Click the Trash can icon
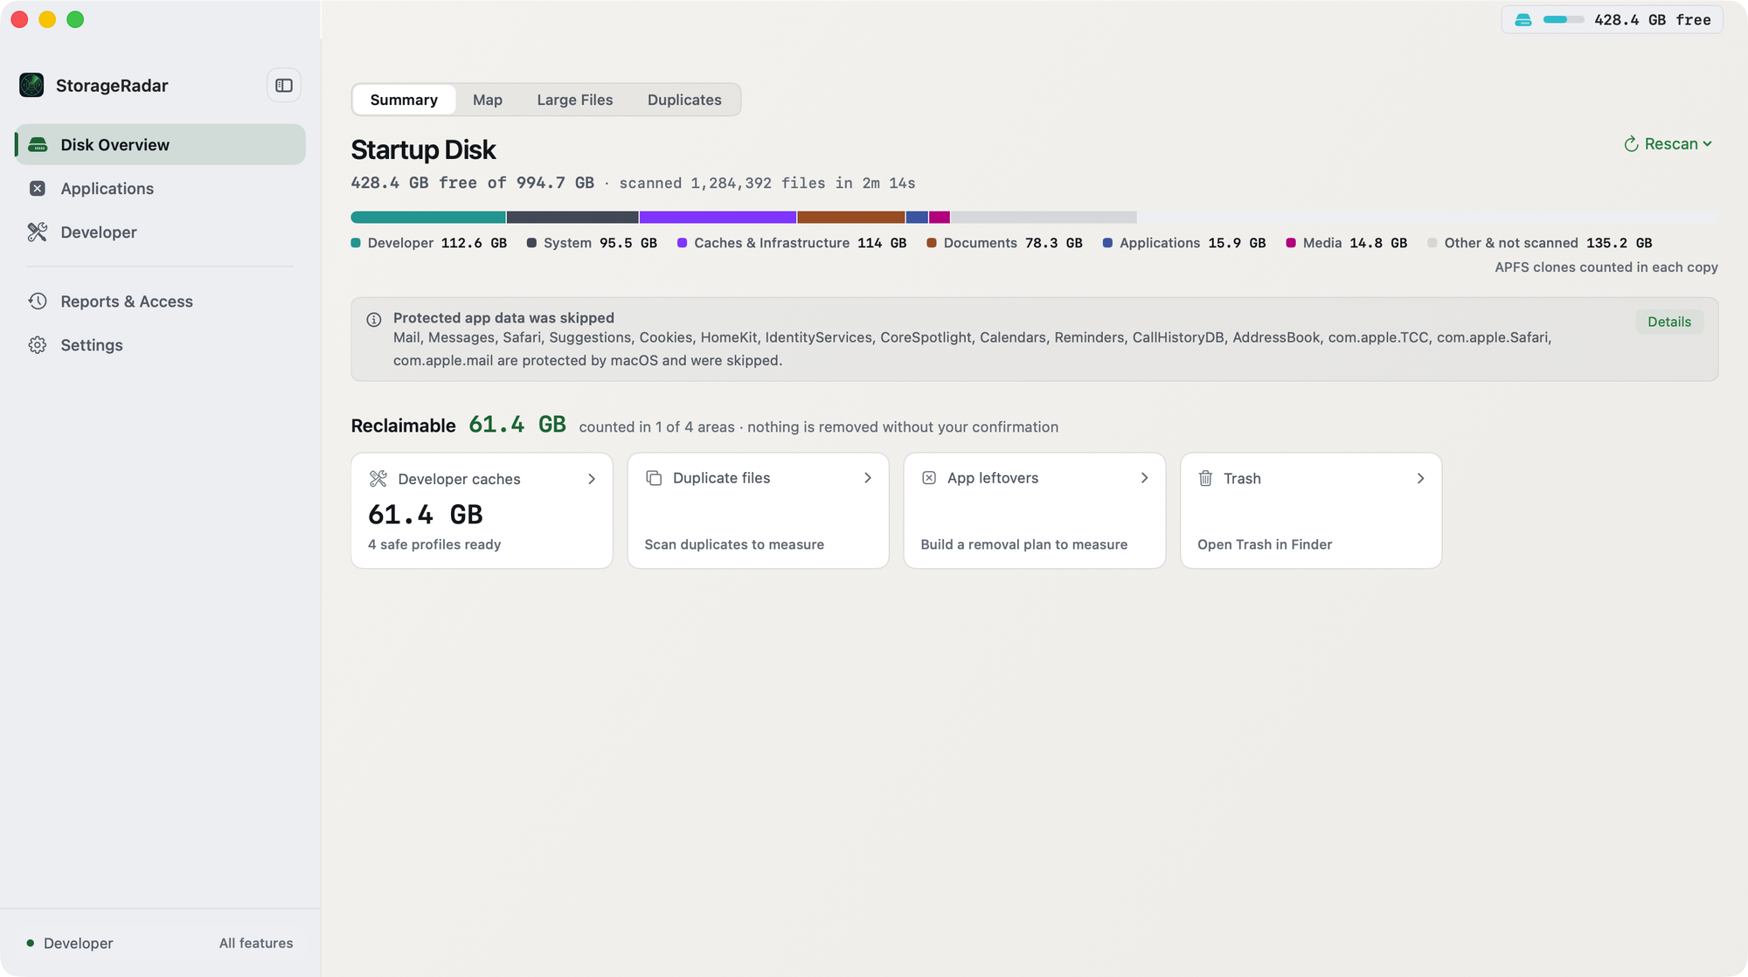The width and height of the screenshot is (1748, 977). [1206, 478]
